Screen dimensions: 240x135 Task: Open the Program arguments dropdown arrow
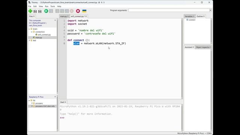click(x=210, y=10)
